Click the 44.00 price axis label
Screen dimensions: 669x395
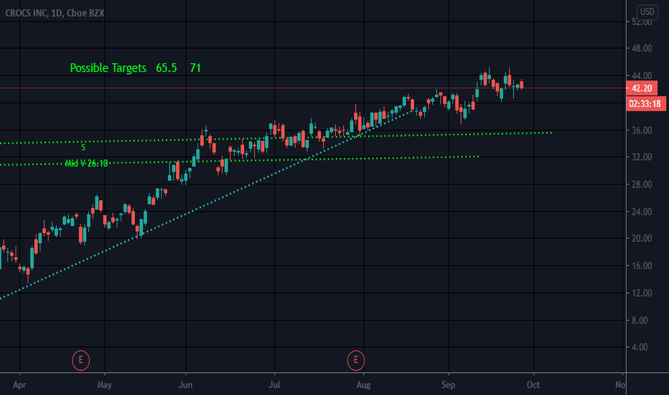[642, 75]
